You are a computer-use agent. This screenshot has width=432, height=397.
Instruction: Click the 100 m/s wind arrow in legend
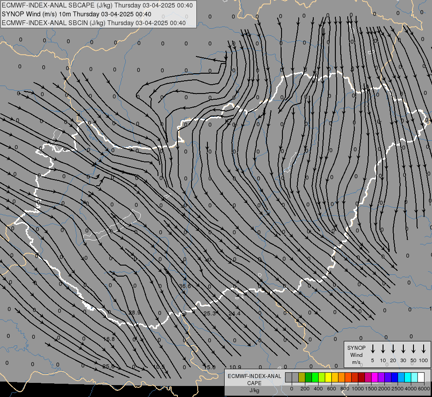(424, 349)
